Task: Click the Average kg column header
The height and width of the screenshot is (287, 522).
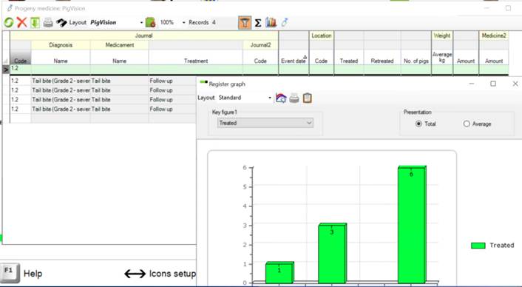Action: pos(442,57)
